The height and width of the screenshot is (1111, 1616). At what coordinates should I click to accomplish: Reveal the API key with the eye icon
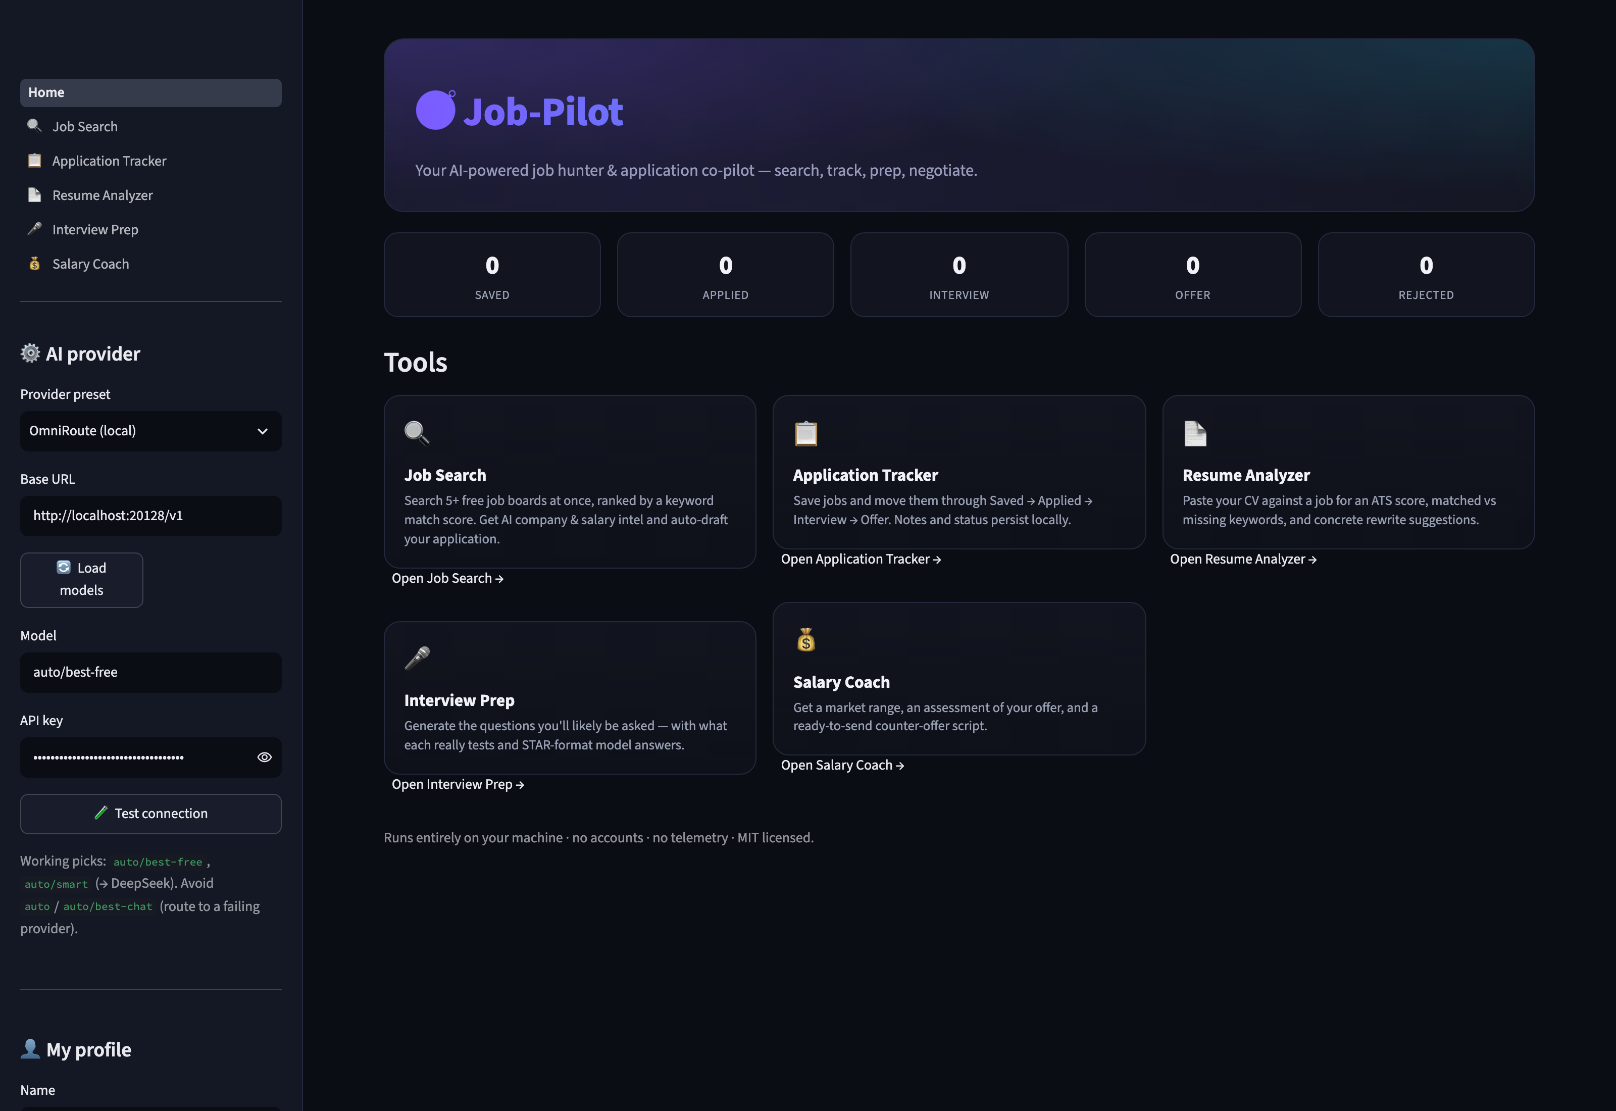pyautogui.click(x=265, y=756)
